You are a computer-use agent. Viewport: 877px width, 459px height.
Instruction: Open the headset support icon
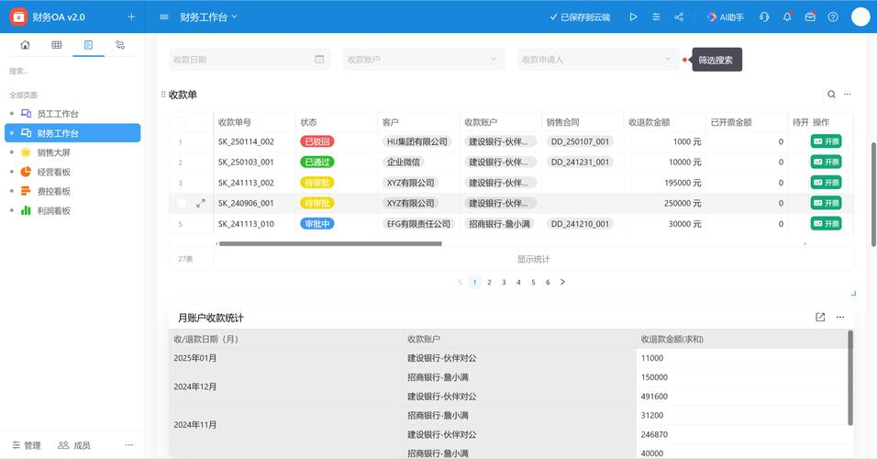pos(764,17)
